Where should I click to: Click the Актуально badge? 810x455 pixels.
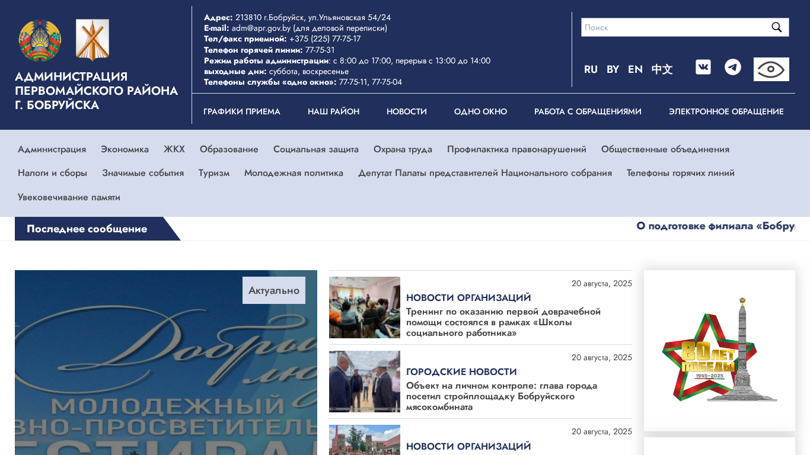click(x=274, y=290)
